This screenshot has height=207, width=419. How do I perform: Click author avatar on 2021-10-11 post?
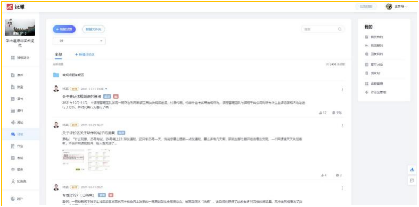[x=56, y=187]
